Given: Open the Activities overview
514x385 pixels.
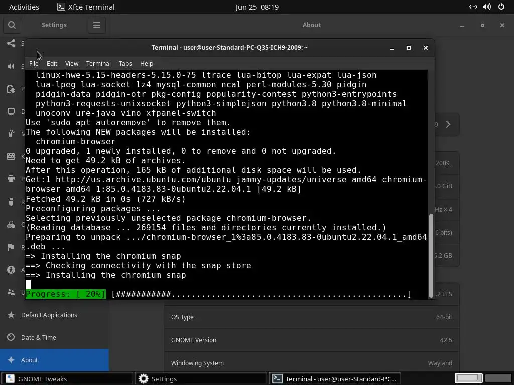Looking at the screenshot, I should coord(24,7).
